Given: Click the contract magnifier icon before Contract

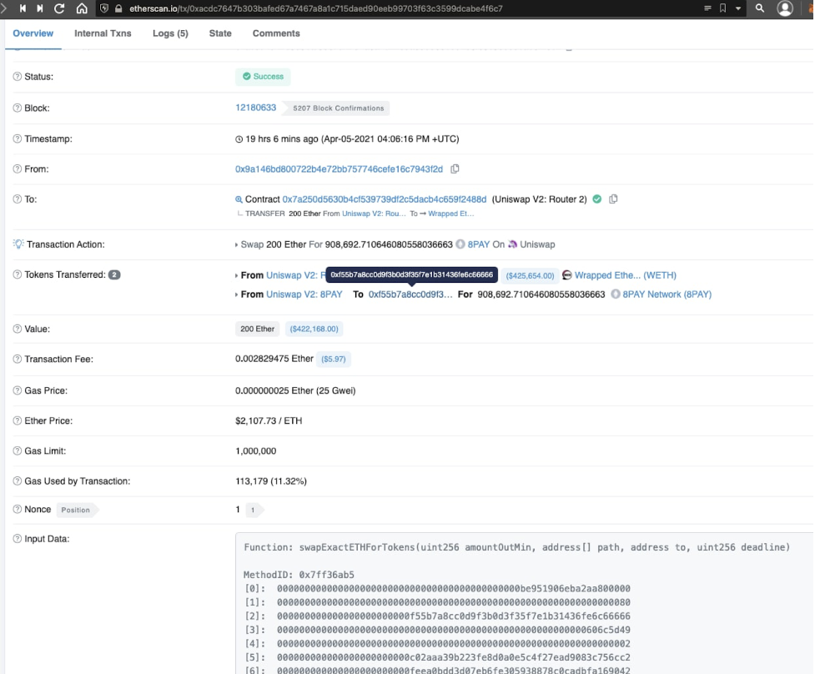Looking at the screenshot, I should click(x=239, y=199).
